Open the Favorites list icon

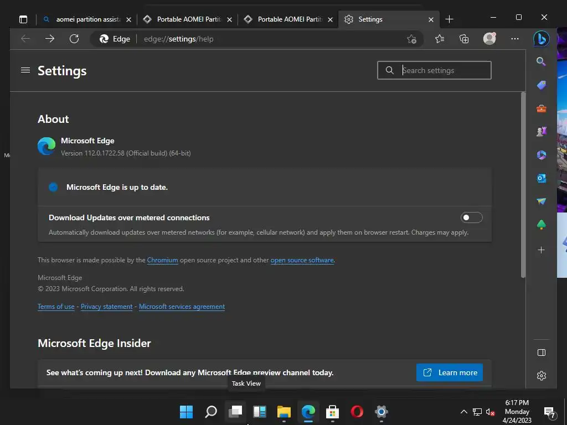[x=439, y=39]
